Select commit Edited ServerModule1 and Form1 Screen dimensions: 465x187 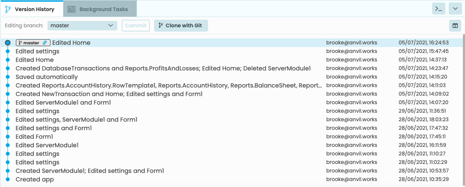(63, 102)
